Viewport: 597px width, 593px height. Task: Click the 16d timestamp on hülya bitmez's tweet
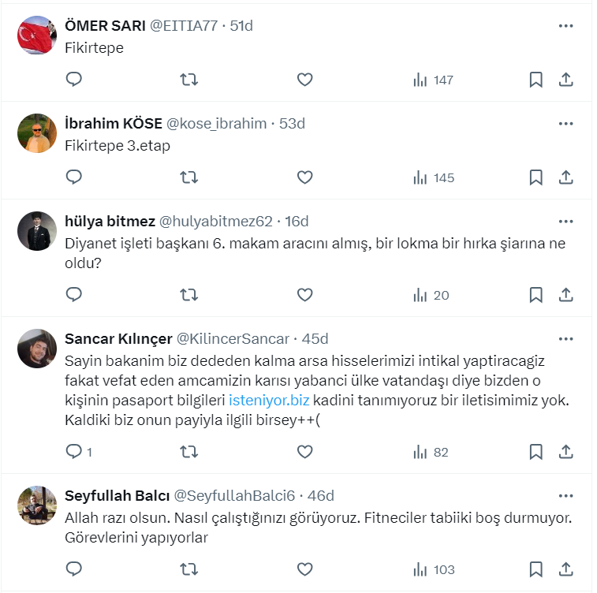(x=297, y=222)
